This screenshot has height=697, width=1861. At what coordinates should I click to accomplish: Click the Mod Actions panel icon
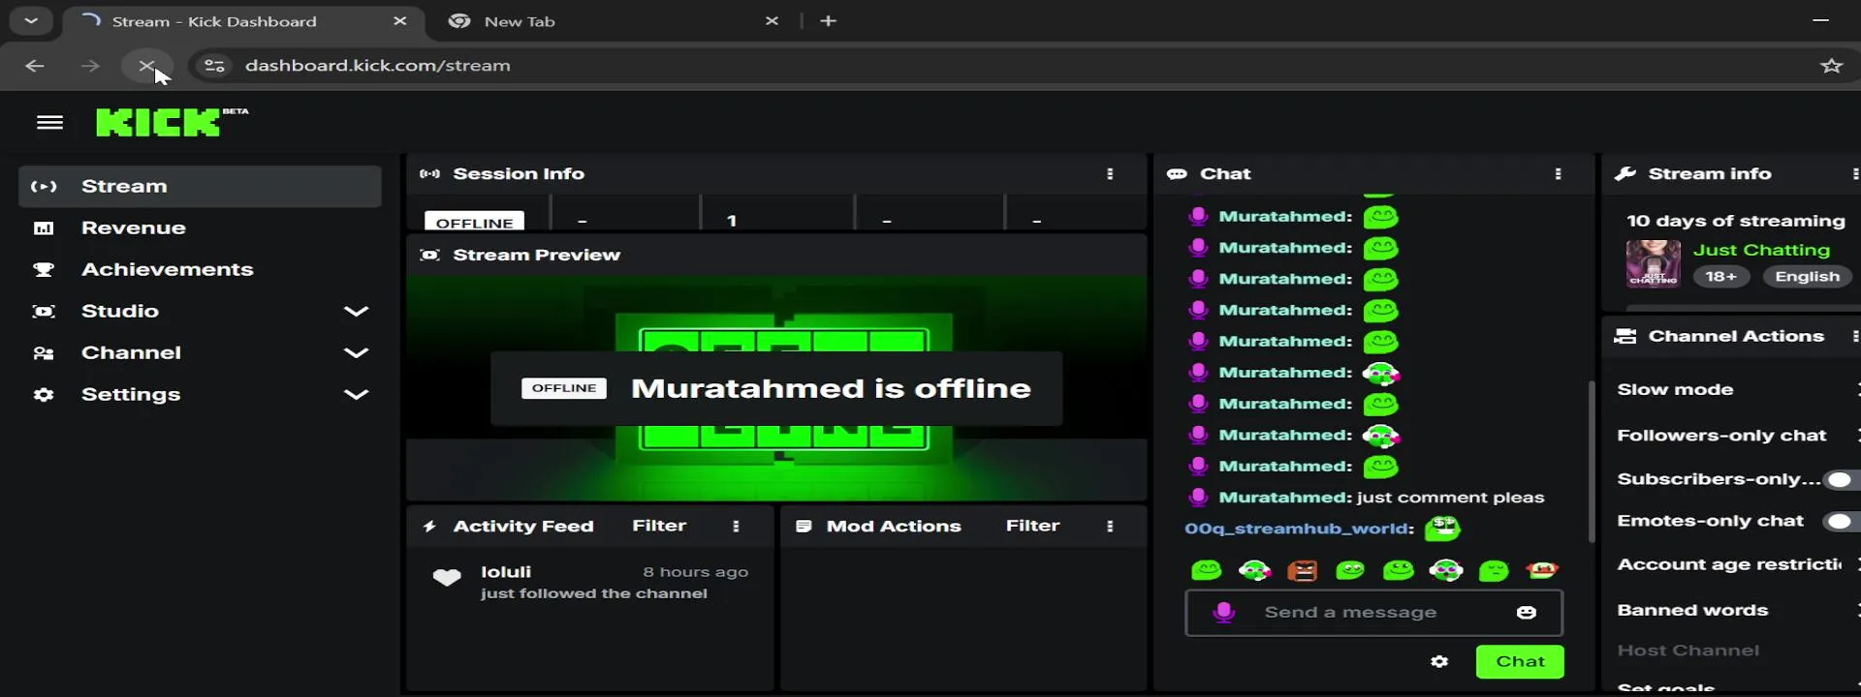[x=804, y=526]
